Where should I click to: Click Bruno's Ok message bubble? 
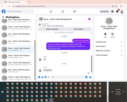click(44, 59)
